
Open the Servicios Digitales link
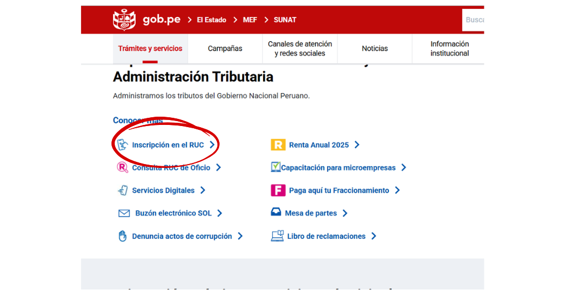click(x=163, y=190)
